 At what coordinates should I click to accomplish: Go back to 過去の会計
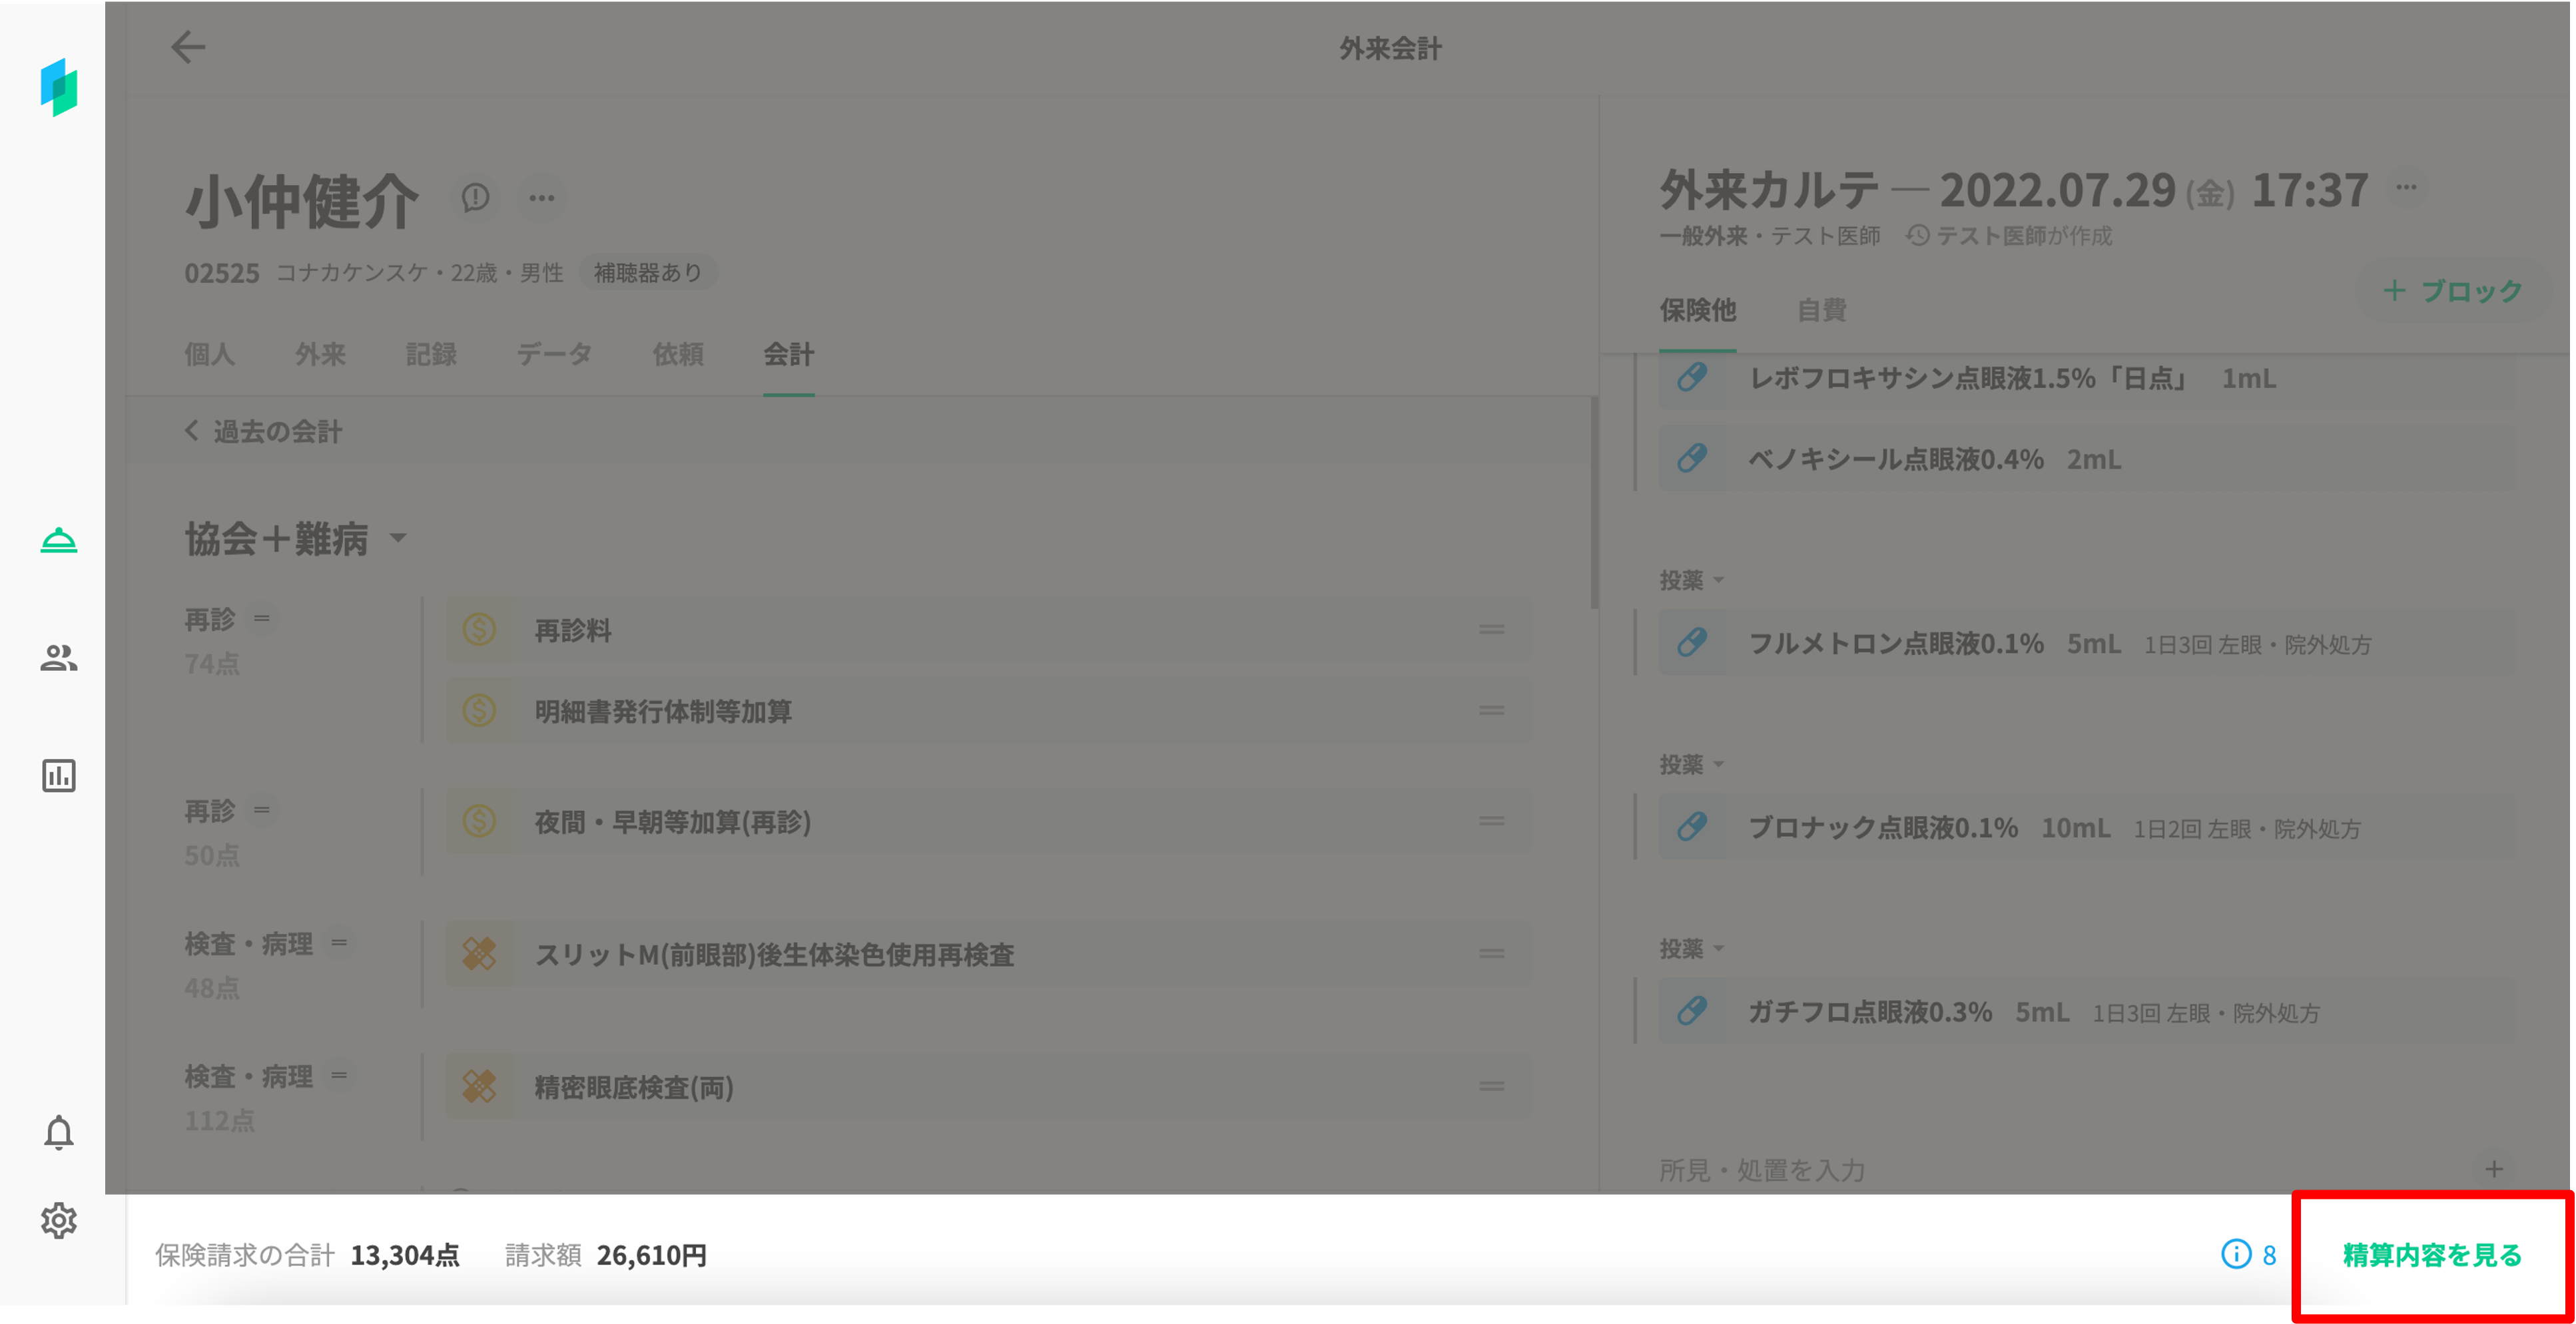(264, 431)
